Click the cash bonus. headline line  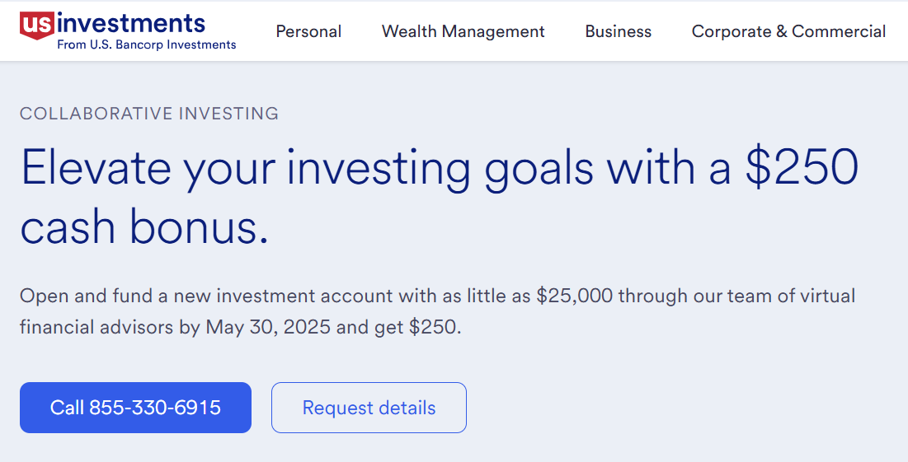[x=145, y=226]
